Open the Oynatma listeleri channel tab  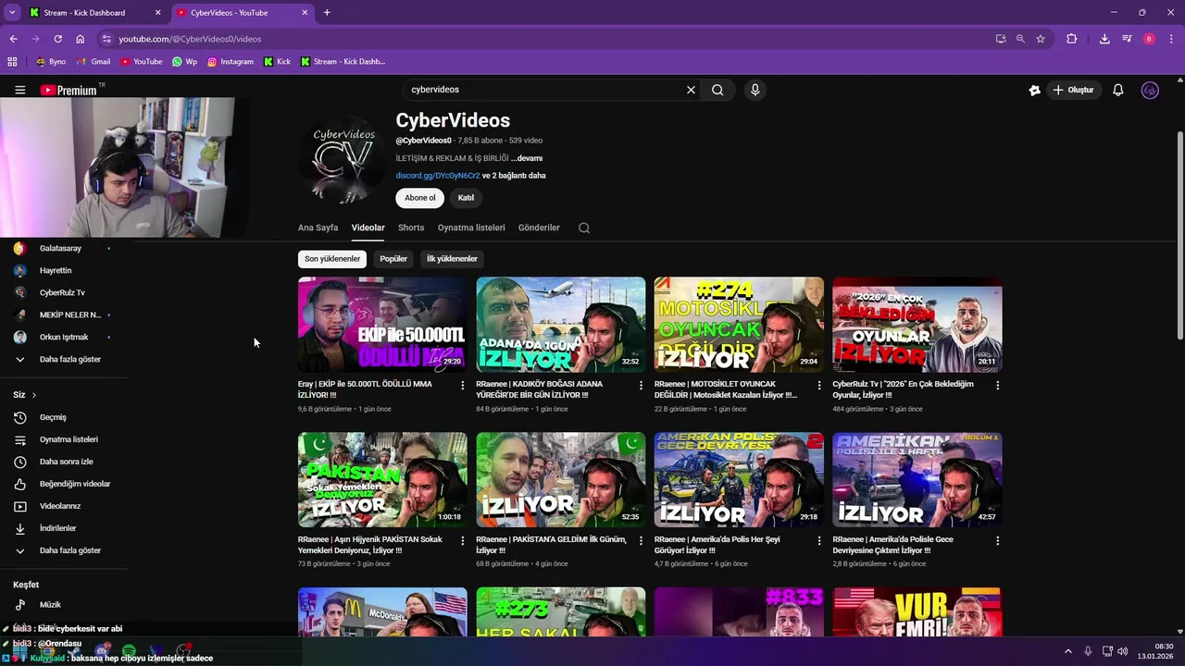tap(471, 228)
